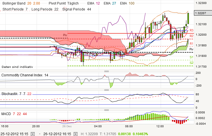This screenshot has width=212, height=136.
Task: Click the last green candlestick at chart right
Action: point(188,18)
